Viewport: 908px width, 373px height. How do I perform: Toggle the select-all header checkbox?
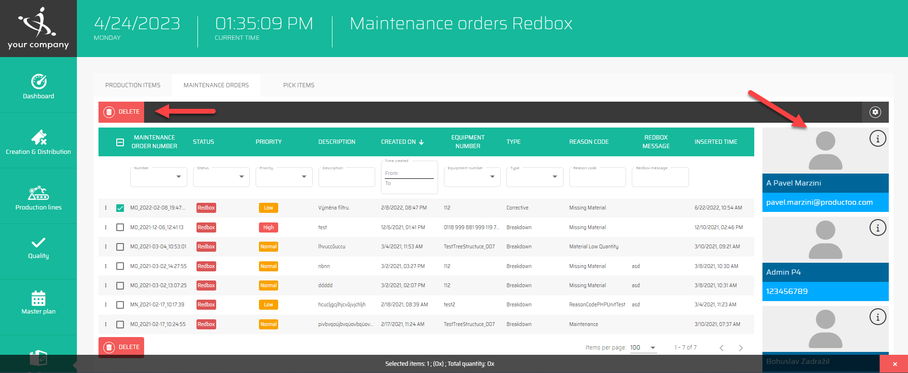click(120, 142)
